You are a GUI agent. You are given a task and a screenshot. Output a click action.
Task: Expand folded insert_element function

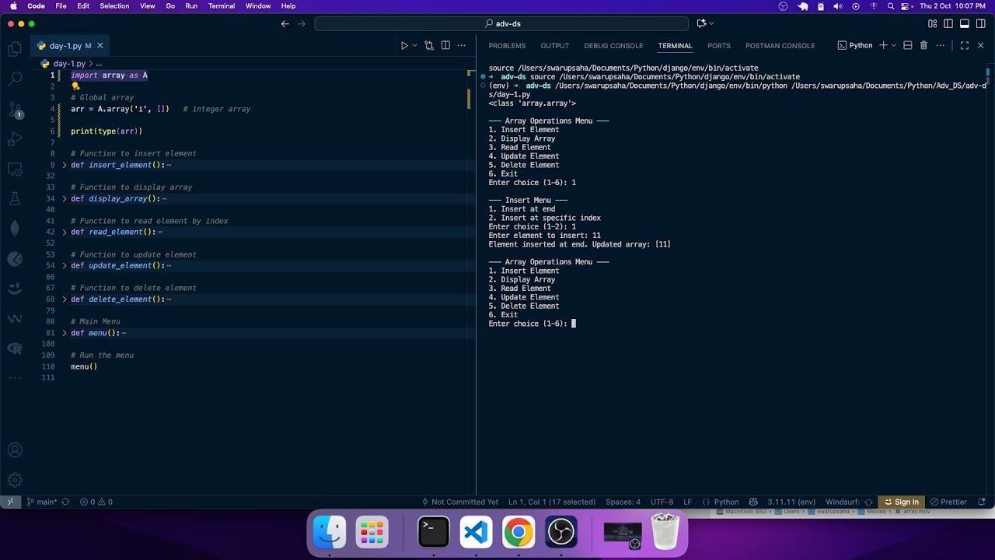(65, 165)
